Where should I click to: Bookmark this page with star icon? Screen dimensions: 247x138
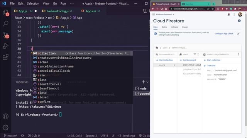point(213,9)
